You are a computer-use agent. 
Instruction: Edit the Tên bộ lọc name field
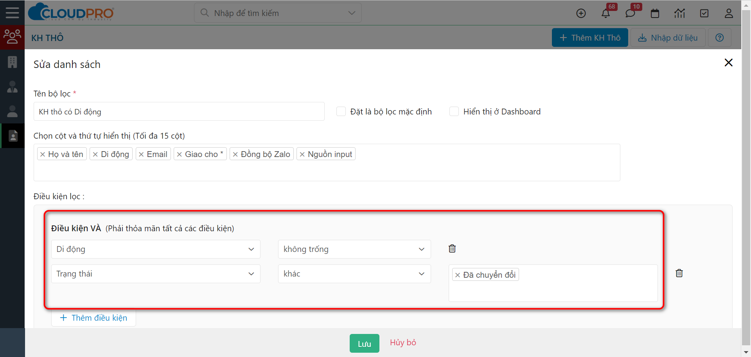tap(179, 111)
